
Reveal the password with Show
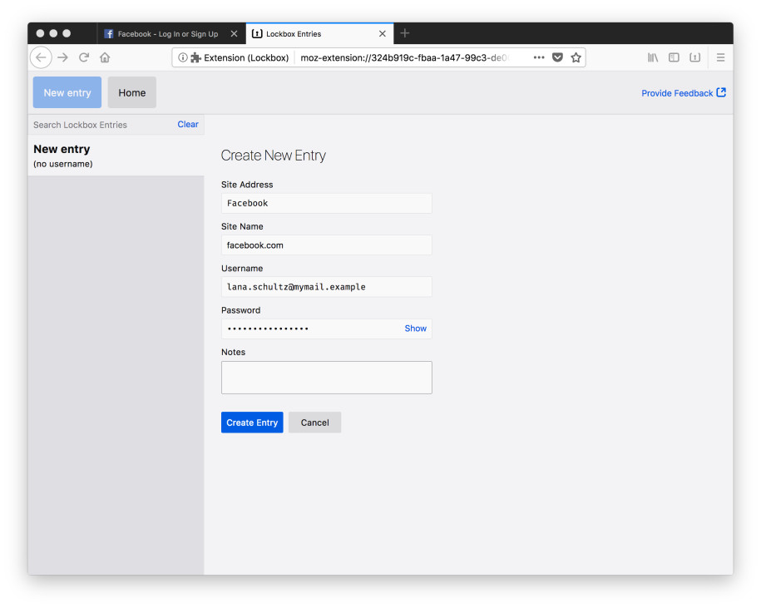click(416, 329)
